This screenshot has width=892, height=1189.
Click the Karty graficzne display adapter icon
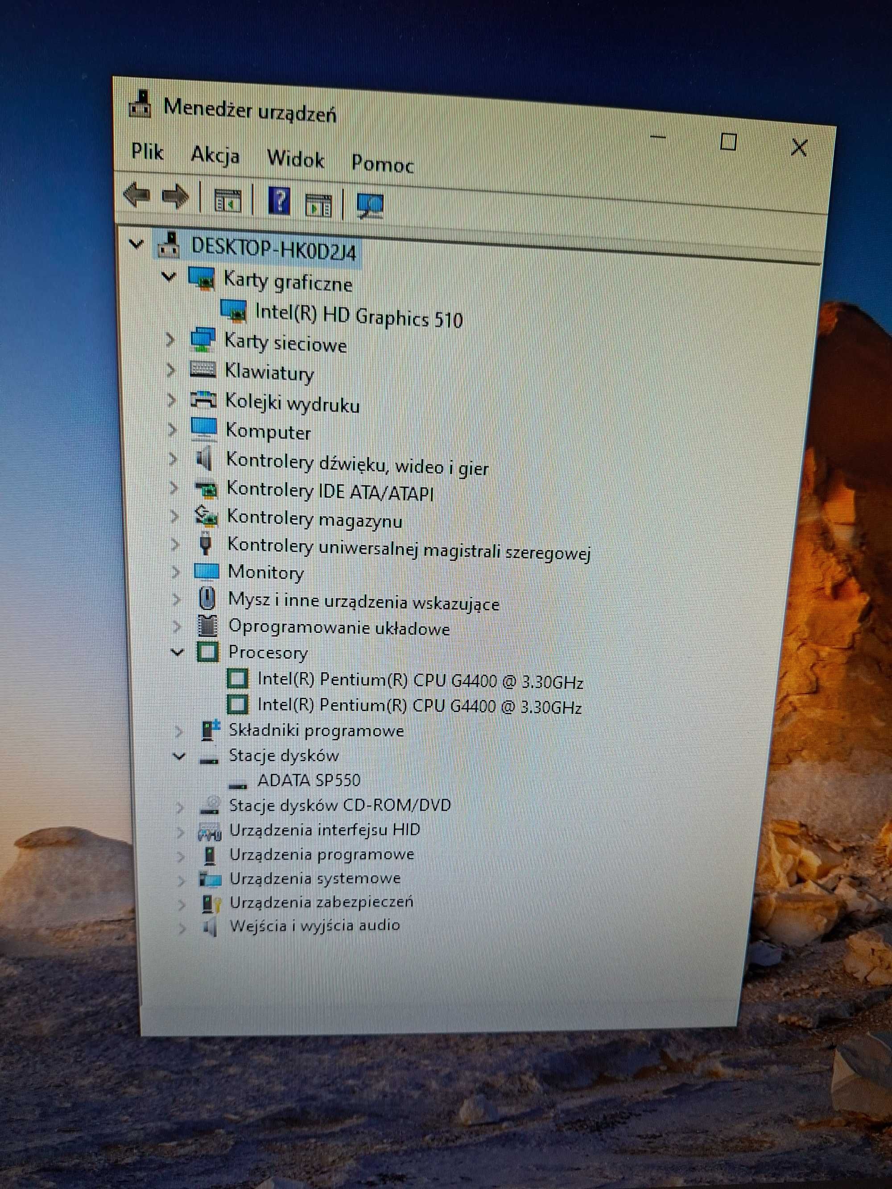click(x=202, y=279)
